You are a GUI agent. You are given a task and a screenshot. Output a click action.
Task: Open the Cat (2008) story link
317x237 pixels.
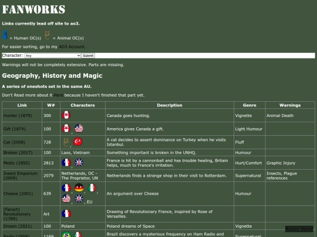click(14, 142)
